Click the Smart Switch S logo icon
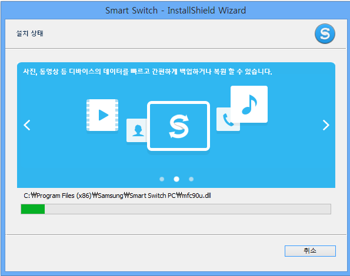 pyautogui.click(x=325, y=33)
